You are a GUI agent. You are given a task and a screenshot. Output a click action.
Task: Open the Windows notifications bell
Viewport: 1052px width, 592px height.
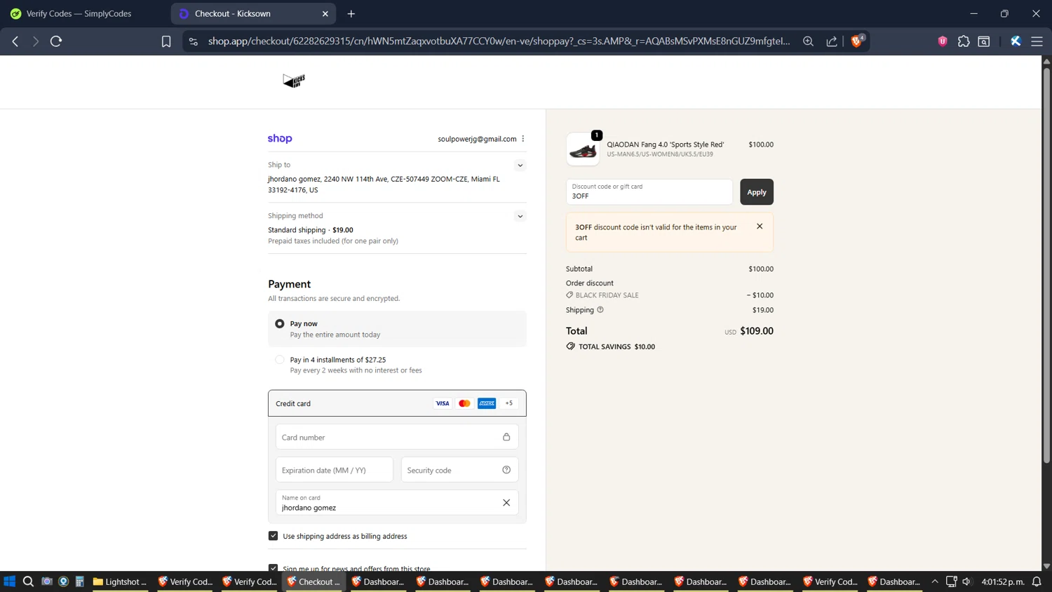click(x=1037, y=581)
